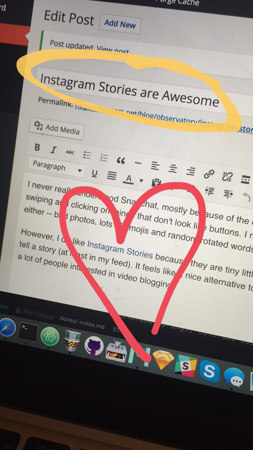Justify the paragraph text
253x450 pixels.
point(111,175)
